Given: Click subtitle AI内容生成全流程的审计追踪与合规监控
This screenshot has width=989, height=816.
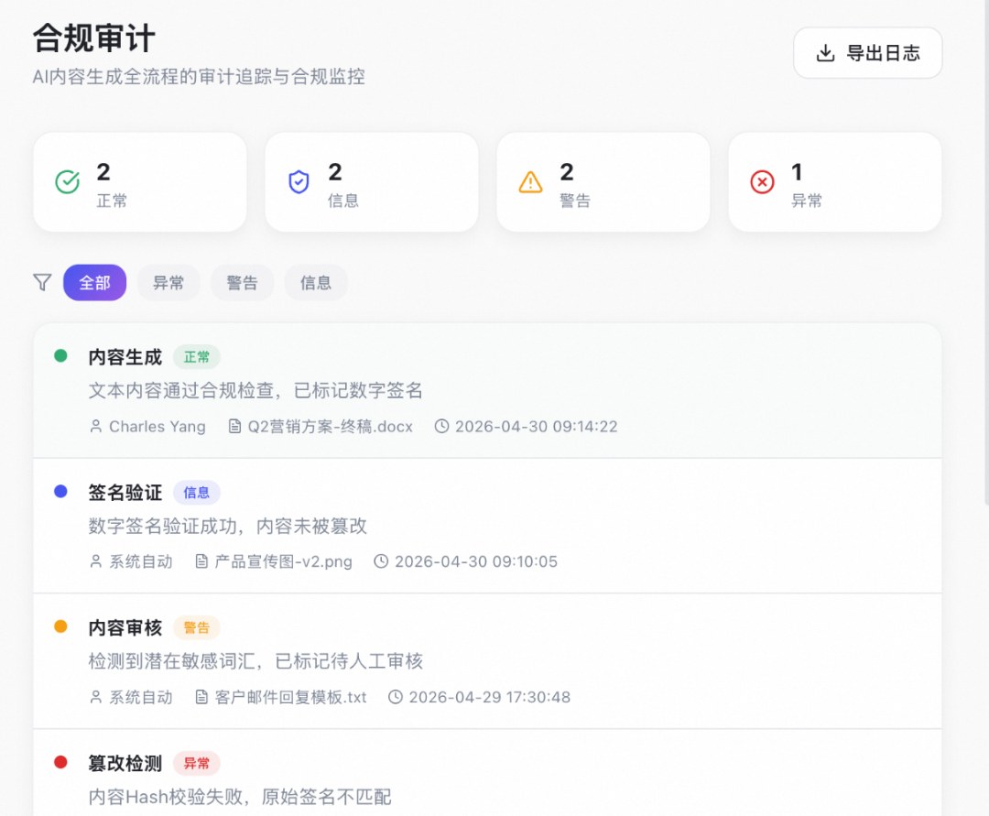Looking at the screenshot, I should pyautogui.click(x=199, y=77).
